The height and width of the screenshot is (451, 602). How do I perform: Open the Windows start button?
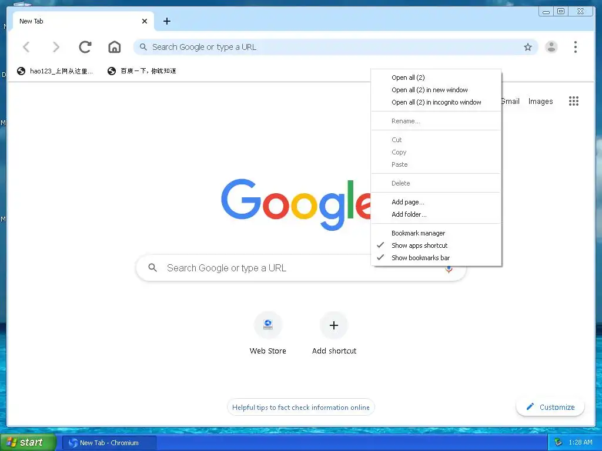[x=28, y=442]
